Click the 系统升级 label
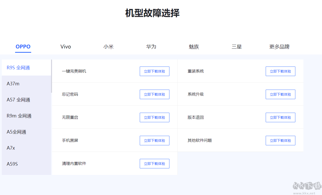The image size is (322, 195). click(x=196, y=94)
